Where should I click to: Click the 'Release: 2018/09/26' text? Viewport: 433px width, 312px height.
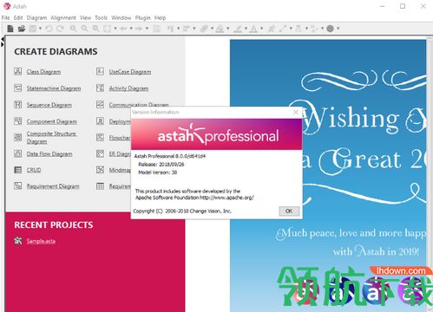[161, 165]
